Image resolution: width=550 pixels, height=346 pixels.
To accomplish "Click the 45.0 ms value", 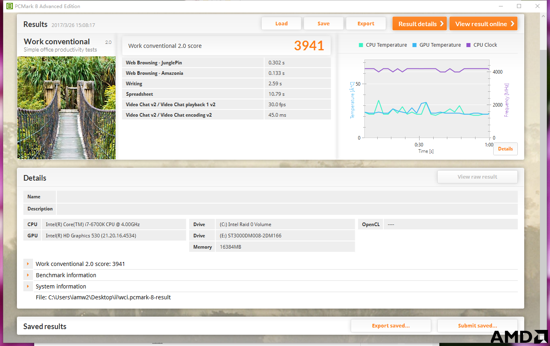I will point(277,115).
